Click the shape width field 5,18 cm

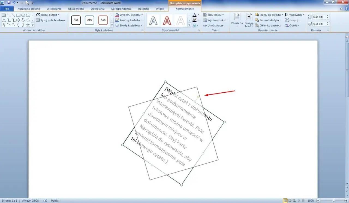(319, 24)
